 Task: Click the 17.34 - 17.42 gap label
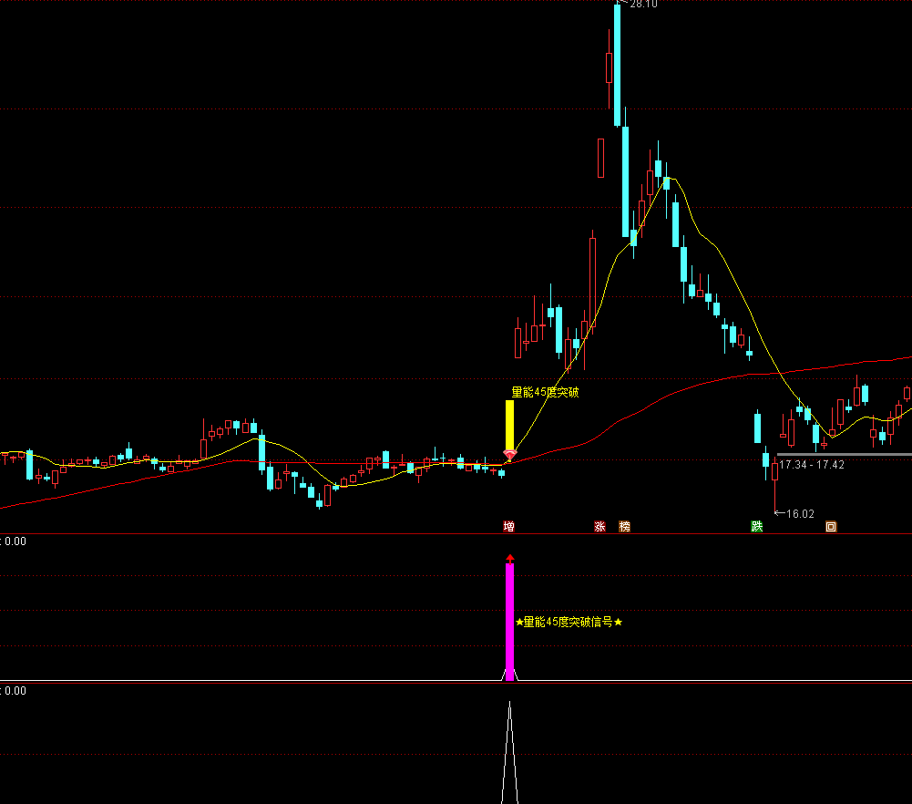coord(812,465)
